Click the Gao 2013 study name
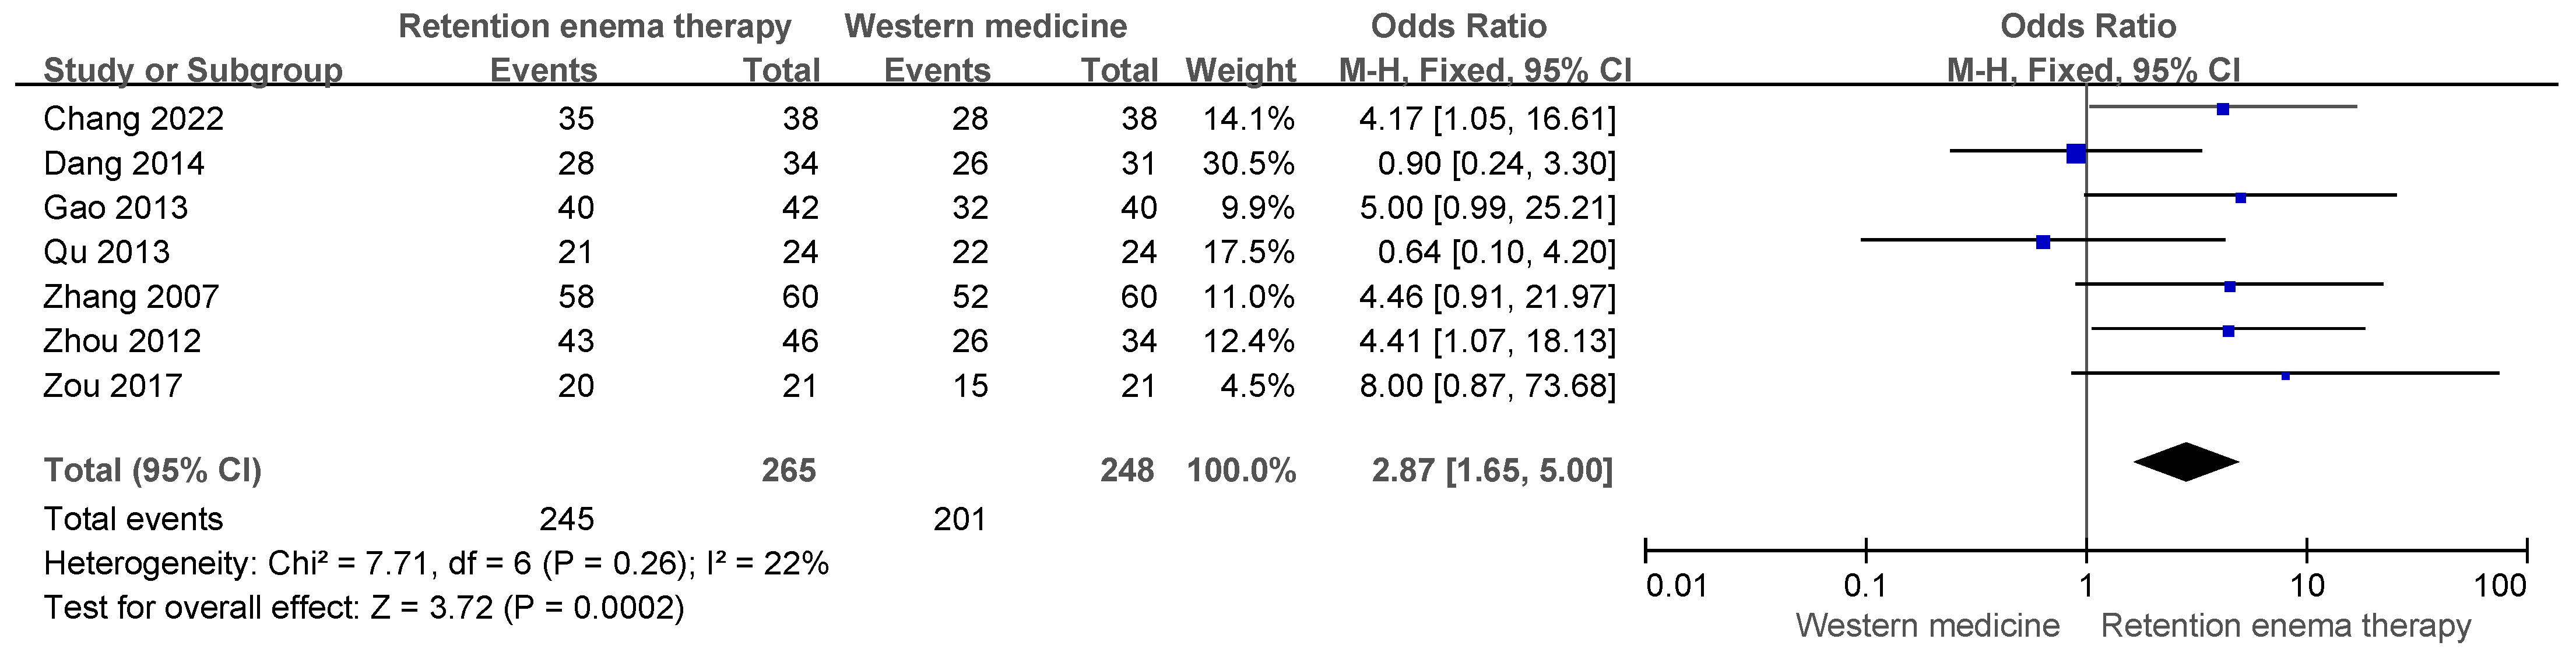The height and width of the screenshot is (653, 2576). [x=115, y=208]
